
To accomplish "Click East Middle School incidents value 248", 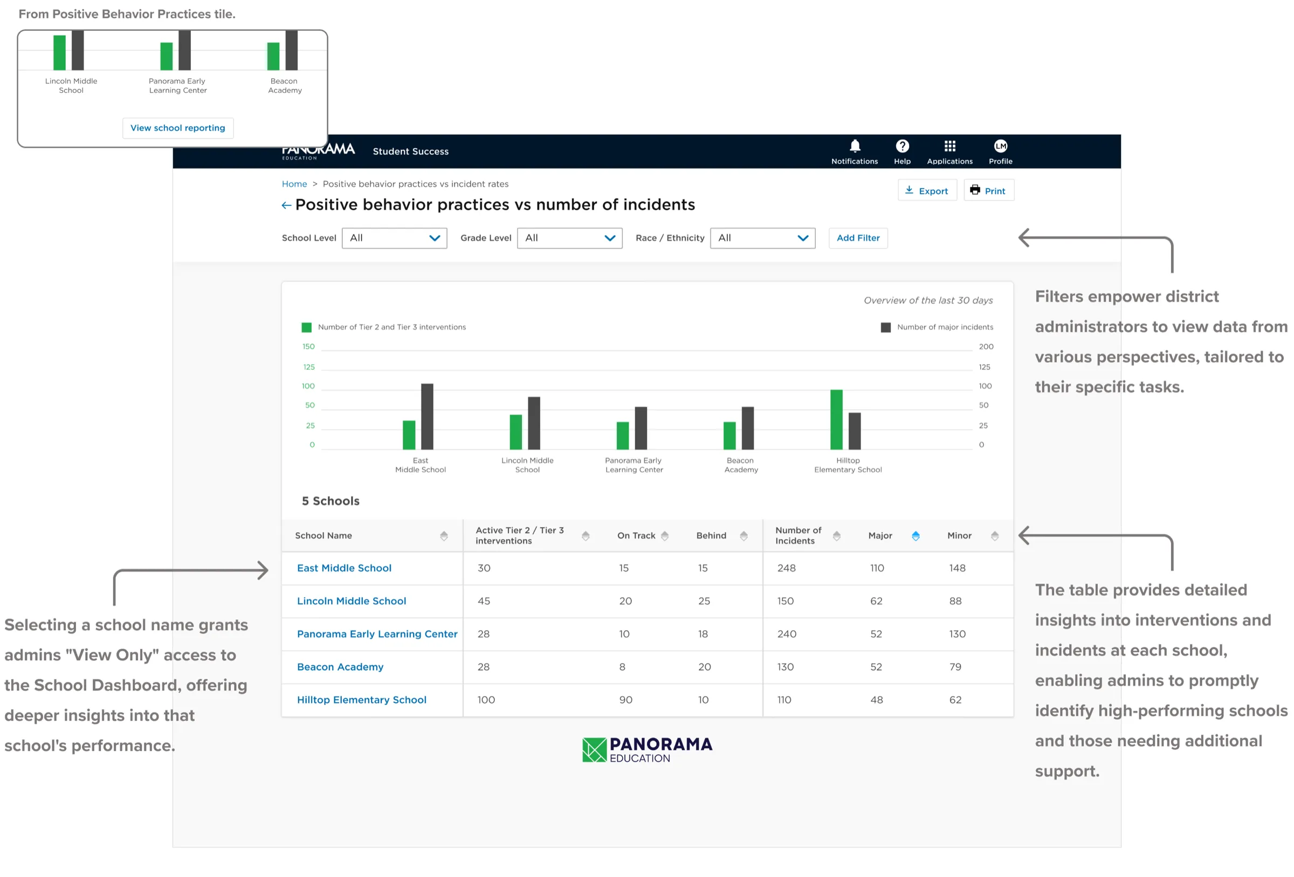I will pyautogui.click(x=786, y=568).
